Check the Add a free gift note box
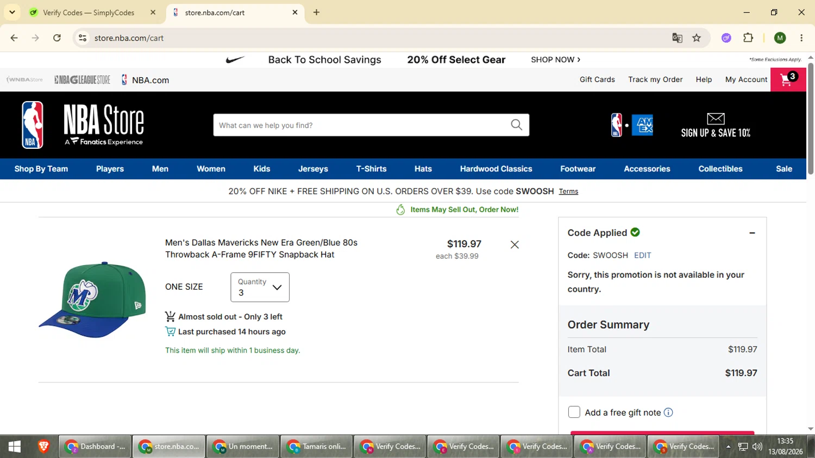This screenshot has width=815, height=458. tap(574, 412)
